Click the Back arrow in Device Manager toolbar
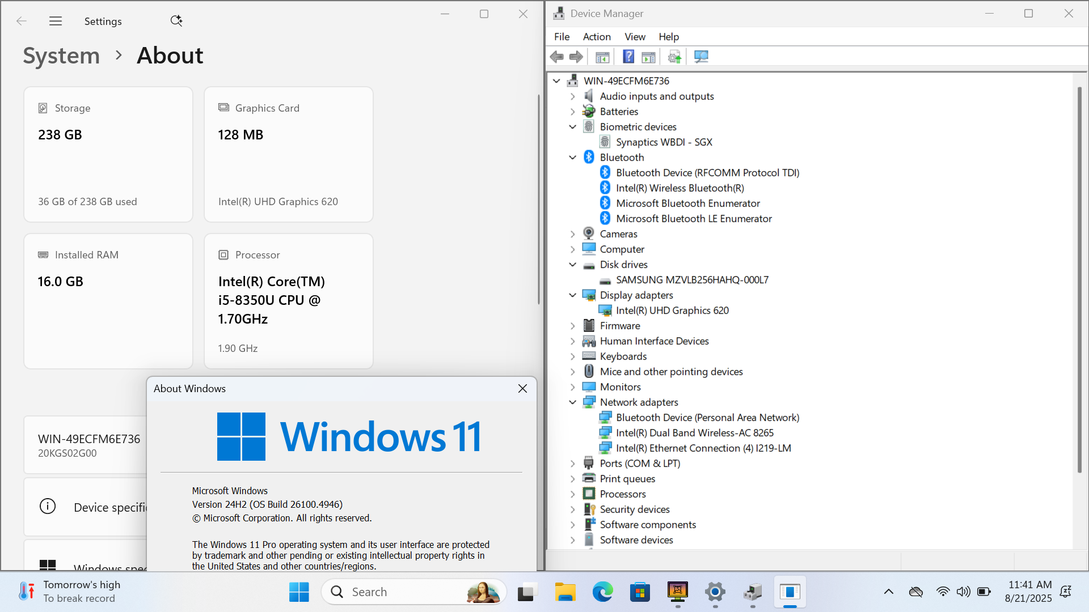Screen dimensions: 1089x612 tap(557, 57)
